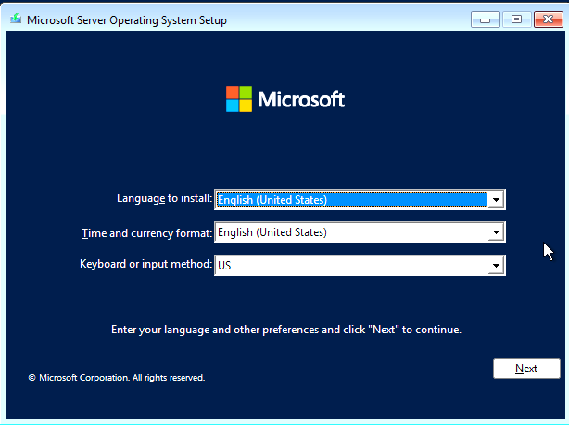Click the Language to install label

[x=164, y=198]
